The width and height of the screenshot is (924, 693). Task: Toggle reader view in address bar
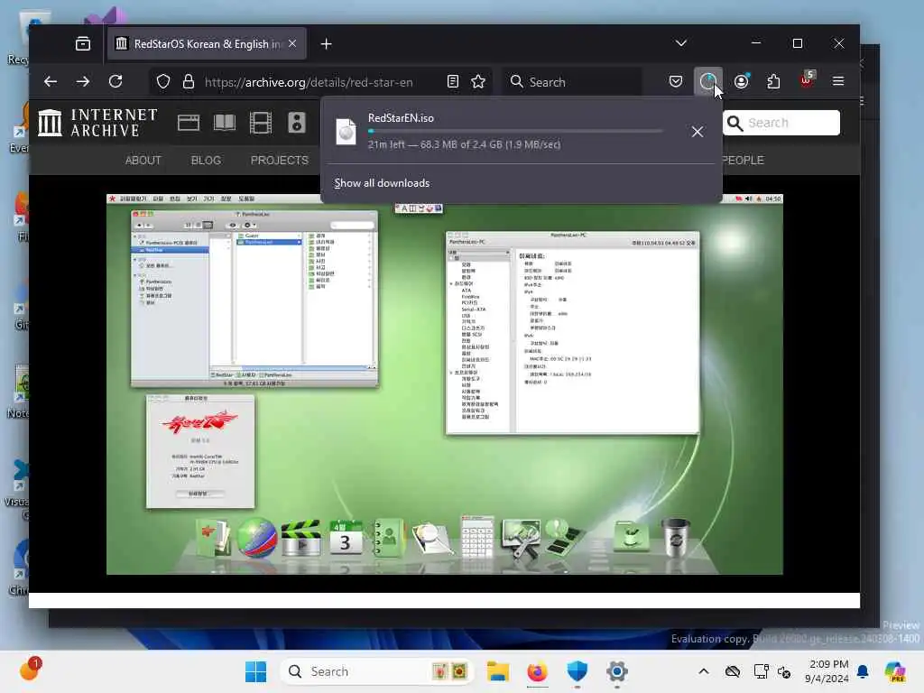[x=453, y=81]
